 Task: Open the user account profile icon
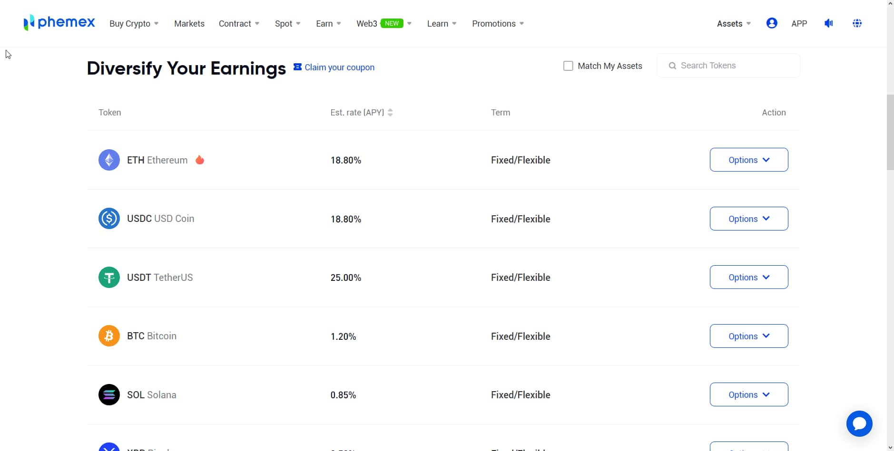coord(771,23)
